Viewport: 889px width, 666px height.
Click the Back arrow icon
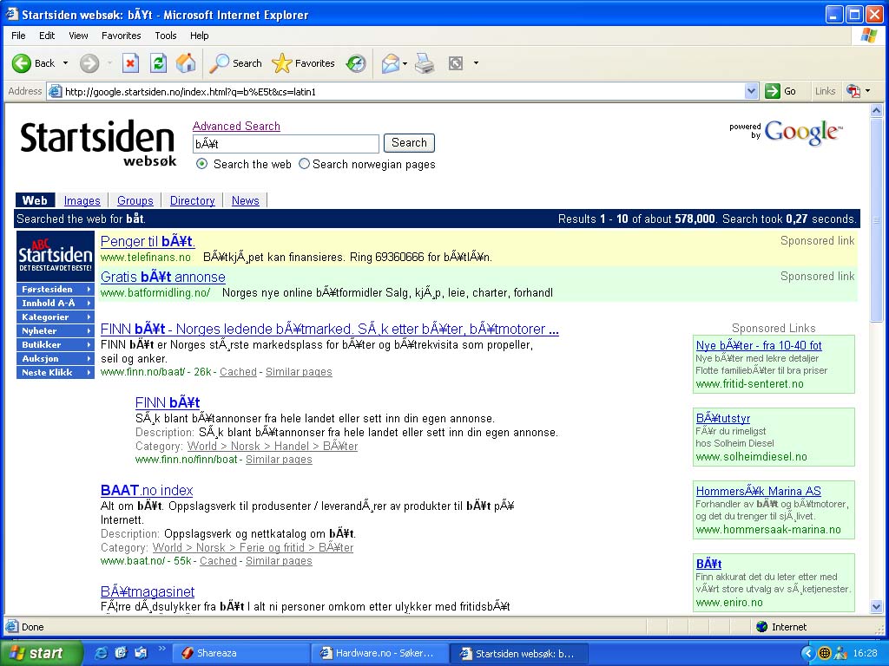(x=22, y=63)
